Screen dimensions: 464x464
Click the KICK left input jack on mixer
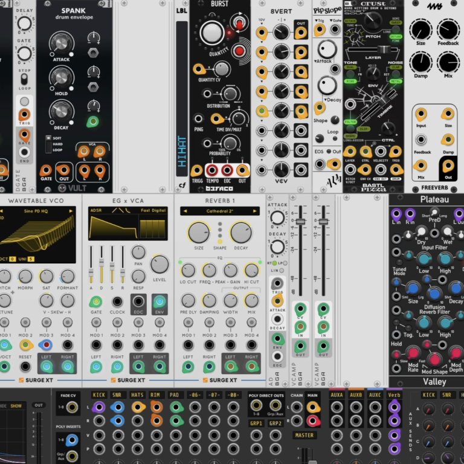99,407
